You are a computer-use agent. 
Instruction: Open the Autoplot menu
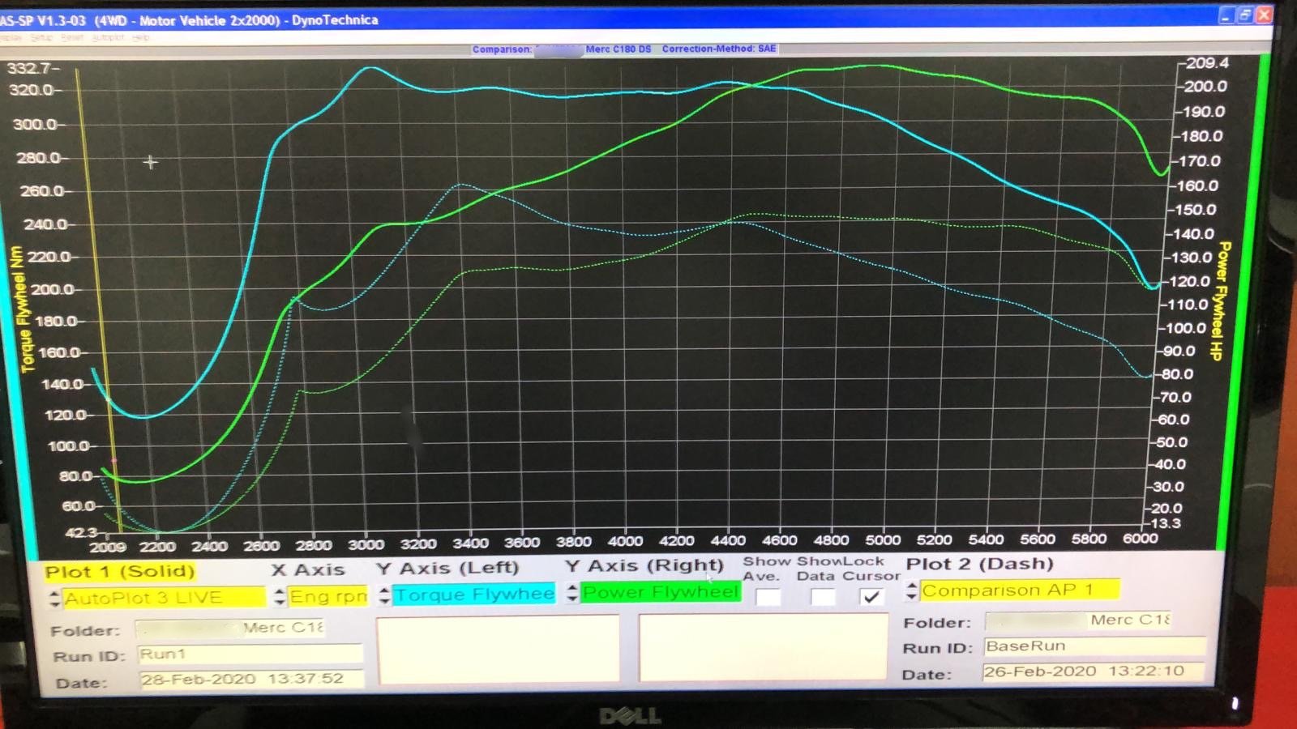(x=108, y=37)
